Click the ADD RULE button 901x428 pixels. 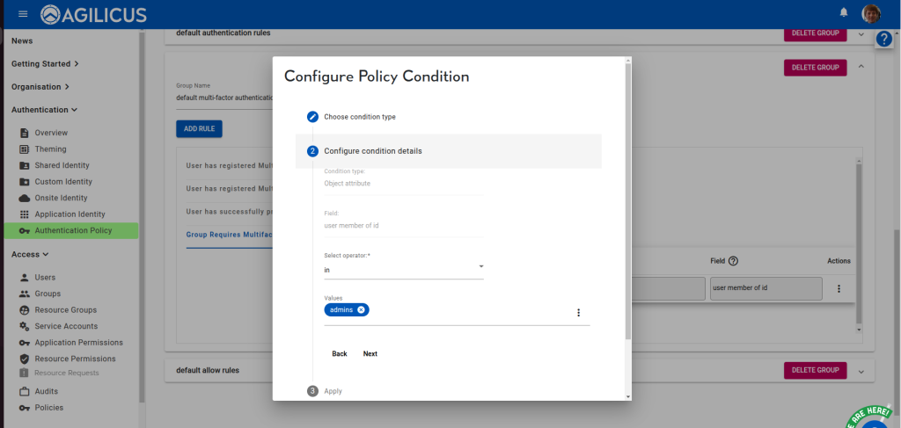[200, 129]
